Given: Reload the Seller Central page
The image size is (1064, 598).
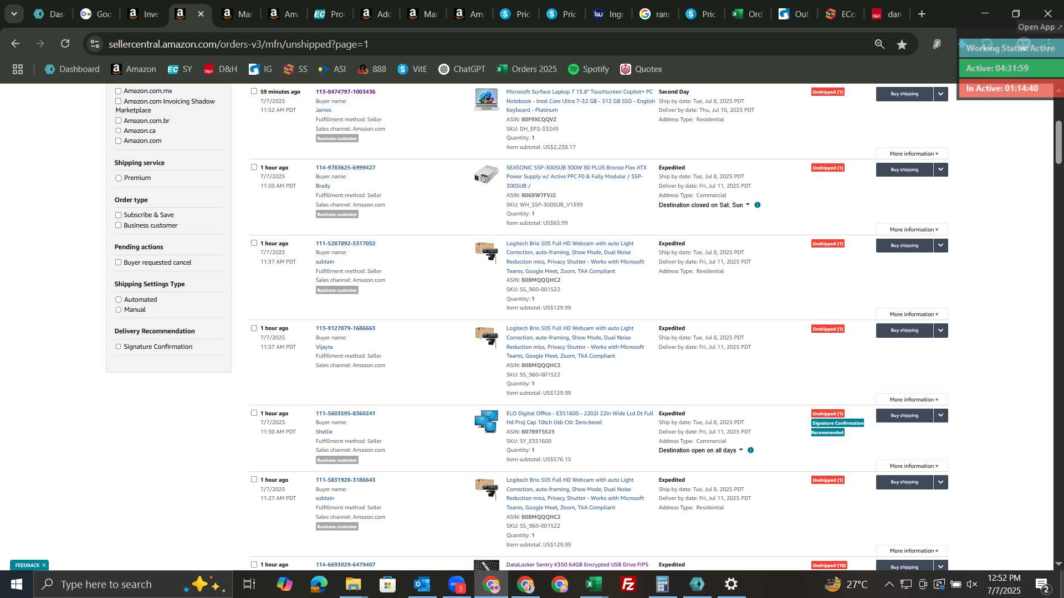Looking at the screenshot, I should [65, 44].
